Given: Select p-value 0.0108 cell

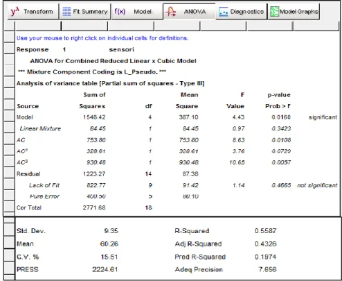Looking at the screenshot, I should pos(281,140).
